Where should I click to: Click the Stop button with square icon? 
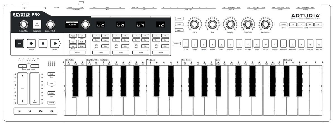43,43
